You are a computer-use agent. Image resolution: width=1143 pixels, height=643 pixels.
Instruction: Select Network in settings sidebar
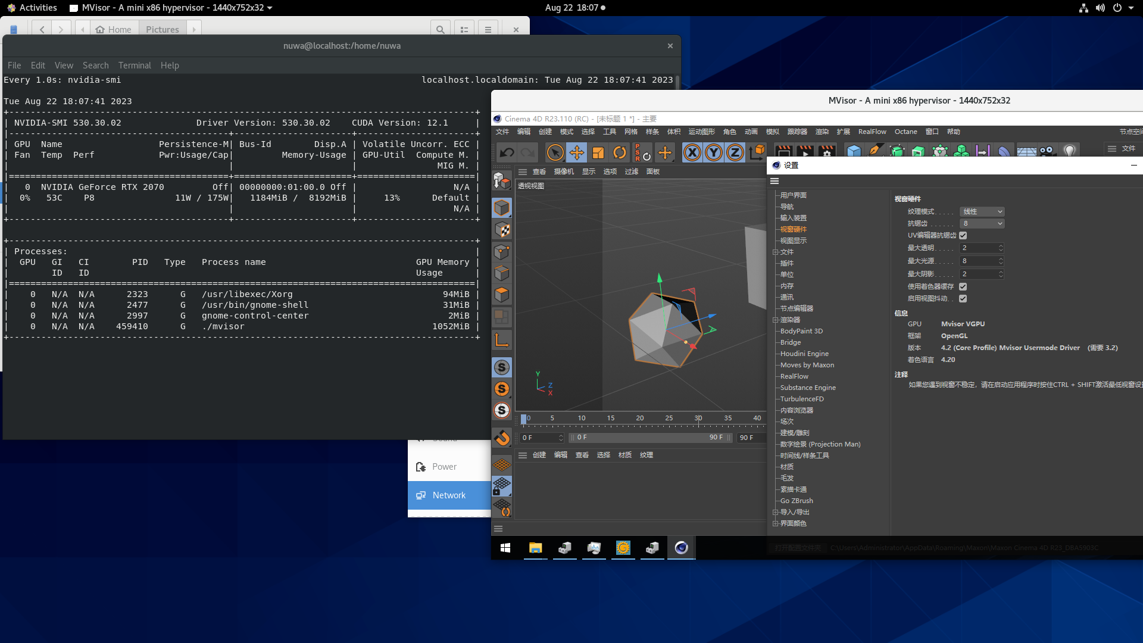tap(449, 495)
